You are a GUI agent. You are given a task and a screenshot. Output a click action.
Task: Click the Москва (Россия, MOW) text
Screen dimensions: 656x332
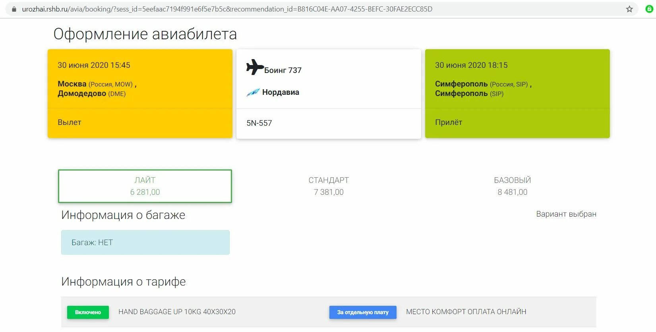point(97,84)
